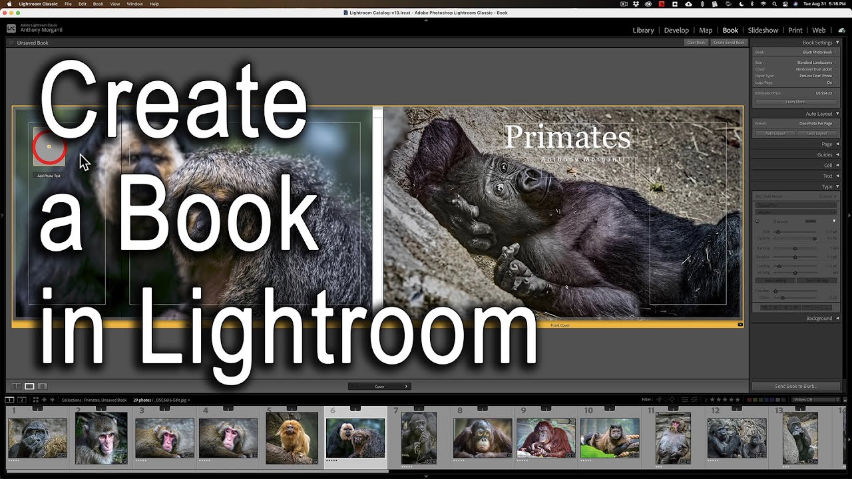The height and width of the screenshot is (479, 852).
Task: Click the Lightroom Classic Lrc logo
Action: 11,28
